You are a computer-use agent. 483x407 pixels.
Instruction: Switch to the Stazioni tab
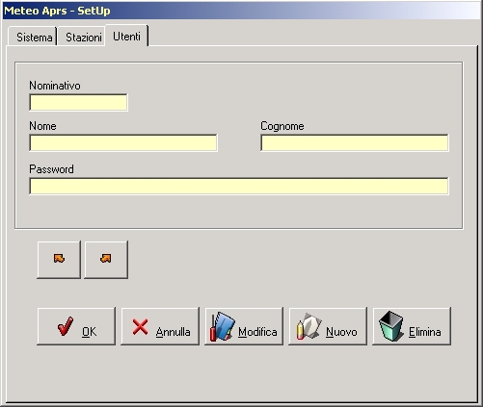pyautogui.click(x=84, y=38)
